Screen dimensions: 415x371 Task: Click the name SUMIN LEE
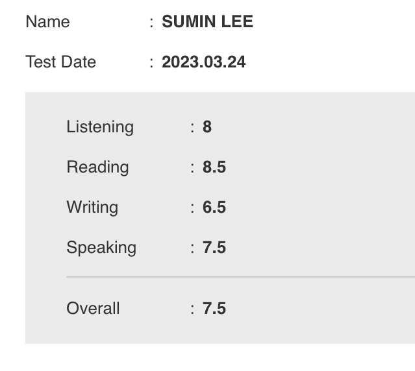(208, 21)
